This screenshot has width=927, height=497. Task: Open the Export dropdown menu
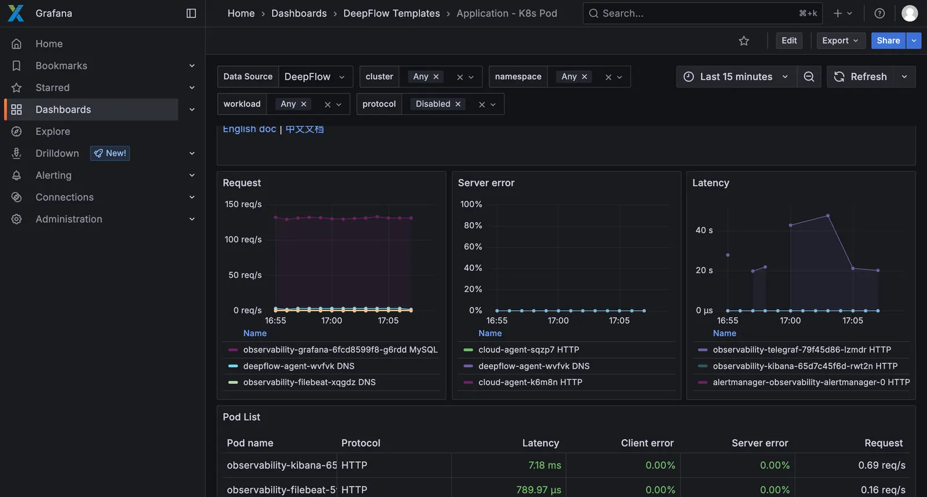(841, 41)
